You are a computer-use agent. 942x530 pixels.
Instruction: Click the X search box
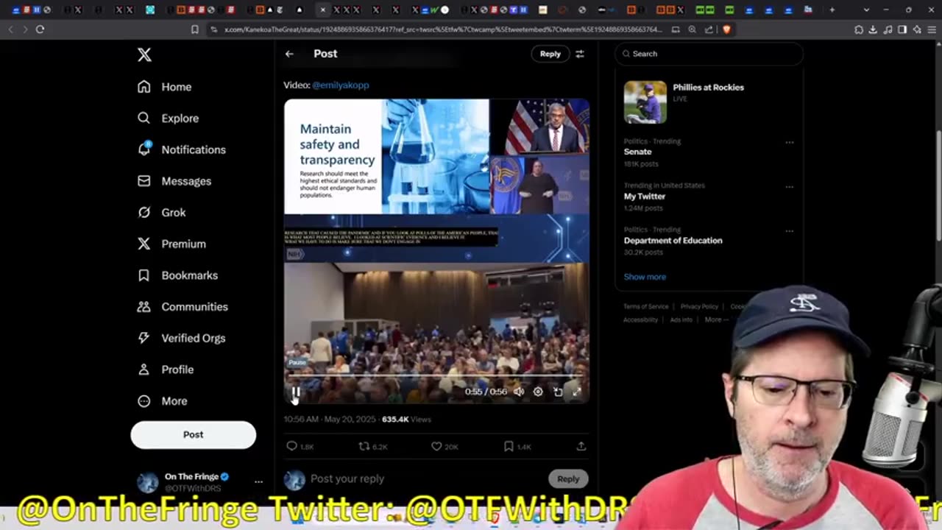(x=709, y=54)
